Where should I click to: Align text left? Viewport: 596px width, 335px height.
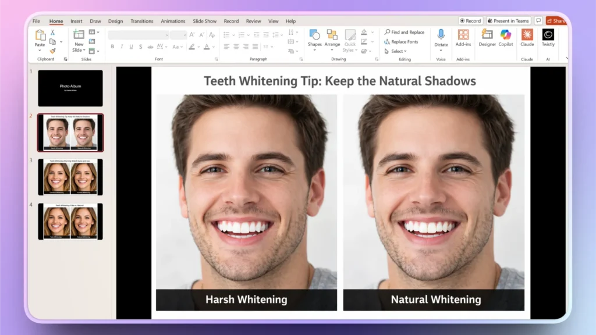[226, 47]
